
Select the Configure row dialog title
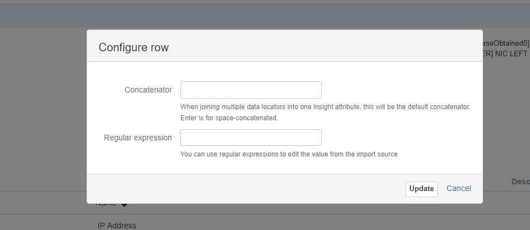[133, 47]
